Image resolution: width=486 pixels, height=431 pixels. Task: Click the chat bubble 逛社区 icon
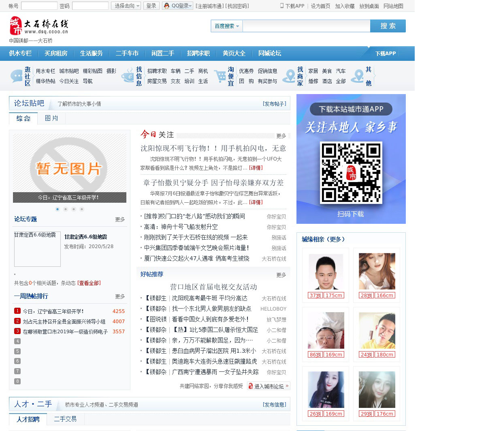(x=17, y=76)
